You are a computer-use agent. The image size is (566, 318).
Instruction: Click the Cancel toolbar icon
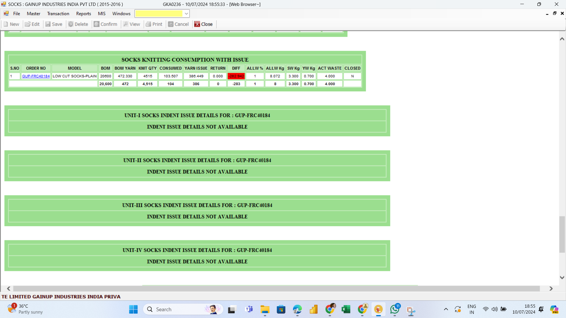171,24
